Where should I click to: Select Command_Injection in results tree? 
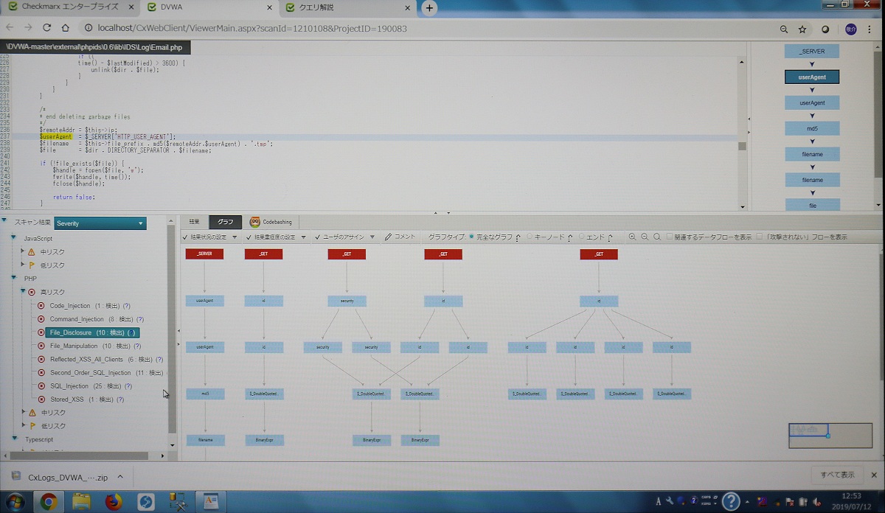pos(77,319)
